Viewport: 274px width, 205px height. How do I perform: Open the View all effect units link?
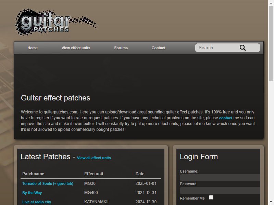click(x=94, y=158)
